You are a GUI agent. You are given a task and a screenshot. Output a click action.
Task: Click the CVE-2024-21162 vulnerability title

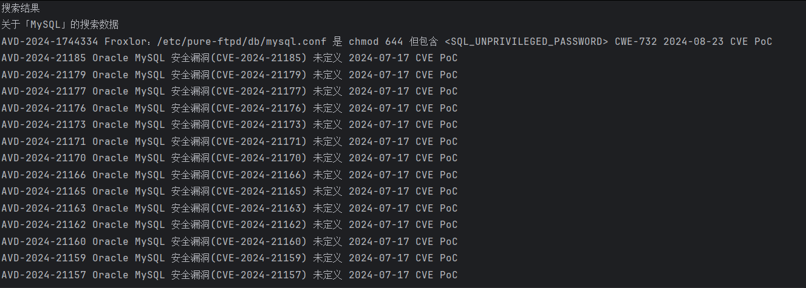pyautogui.click(x=261, y=225)
